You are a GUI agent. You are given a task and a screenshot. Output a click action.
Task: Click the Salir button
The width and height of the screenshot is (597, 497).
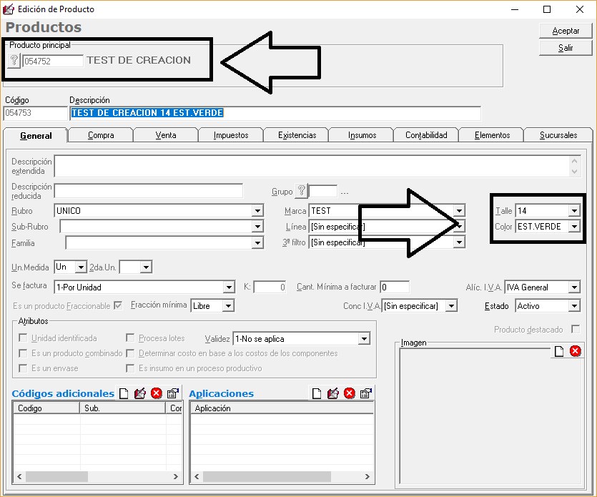565,49
